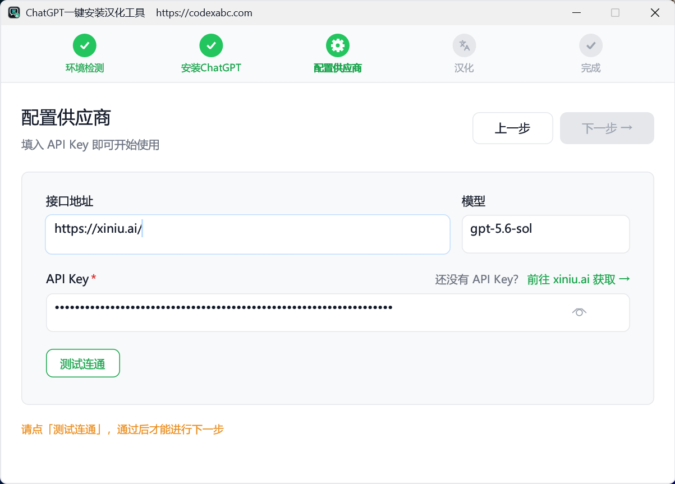
Task: Open the 前往 xiniu.ai 获取 link
Action: pyautogui.click(x=578, y=279)
